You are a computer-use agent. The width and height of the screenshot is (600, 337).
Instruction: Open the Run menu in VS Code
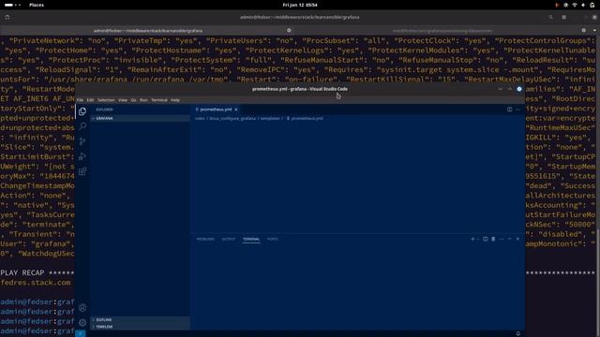coord(143,100)
